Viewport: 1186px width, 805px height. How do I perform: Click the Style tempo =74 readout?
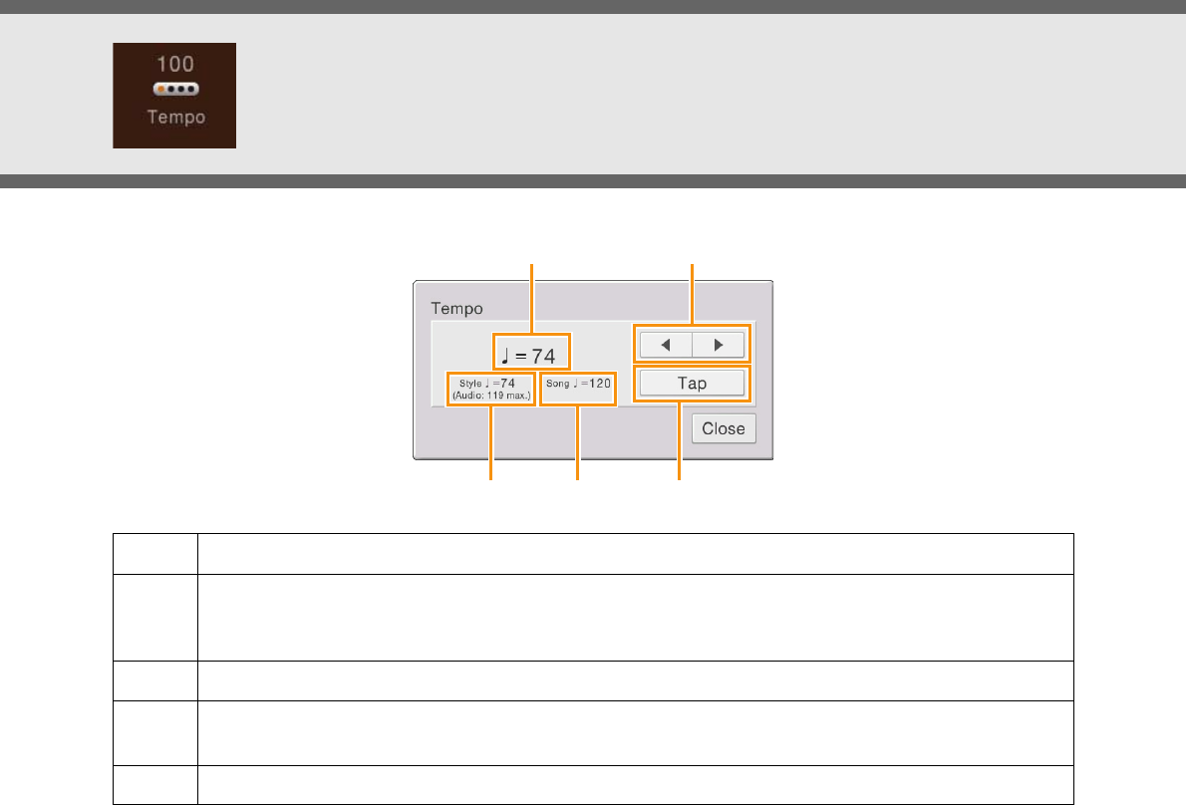491,390
